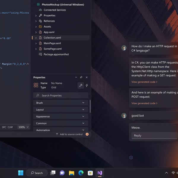Open Microsoft Store from the taskbar

[90, 173]
